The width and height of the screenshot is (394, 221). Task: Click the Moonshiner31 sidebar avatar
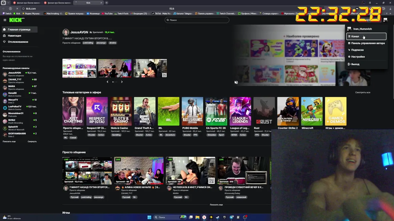click(5, 114)
